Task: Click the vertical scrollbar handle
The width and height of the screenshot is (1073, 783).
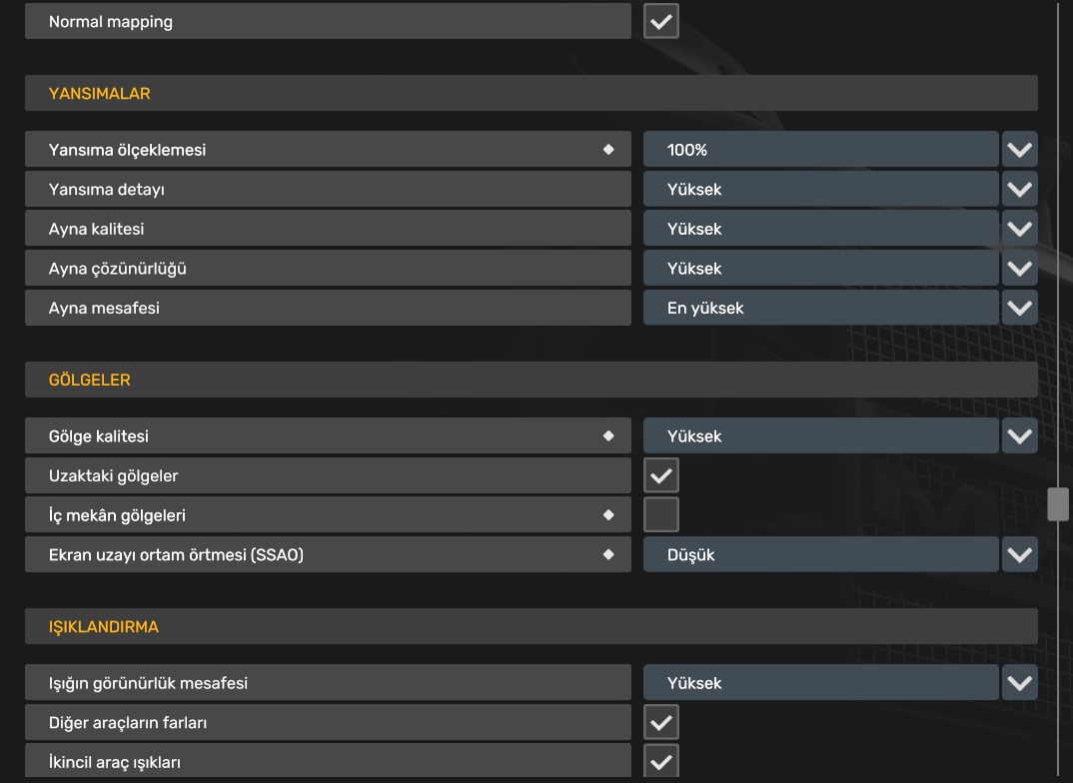Action: coord(1057,504)
